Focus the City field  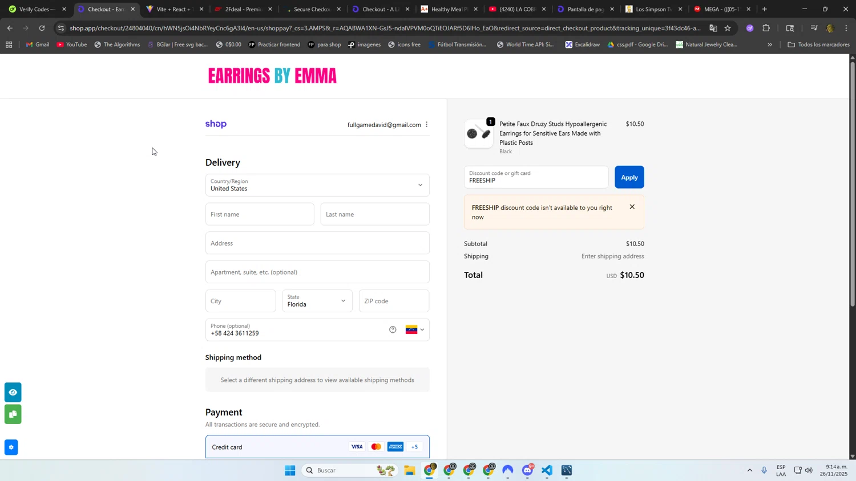pos(240,301)
